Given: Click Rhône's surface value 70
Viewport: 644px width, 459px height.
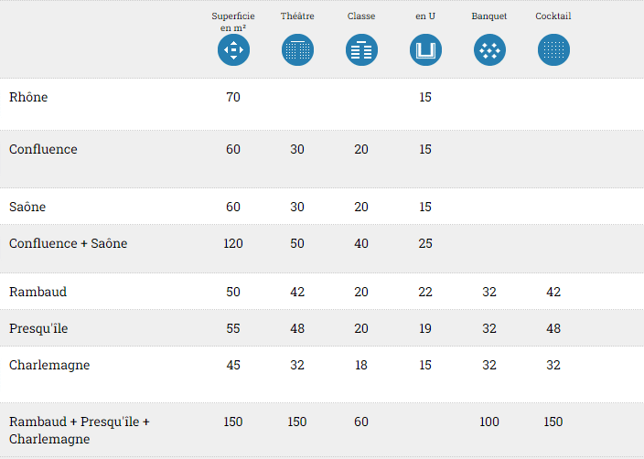Looking at the screenshot, I should click(233, 97).
